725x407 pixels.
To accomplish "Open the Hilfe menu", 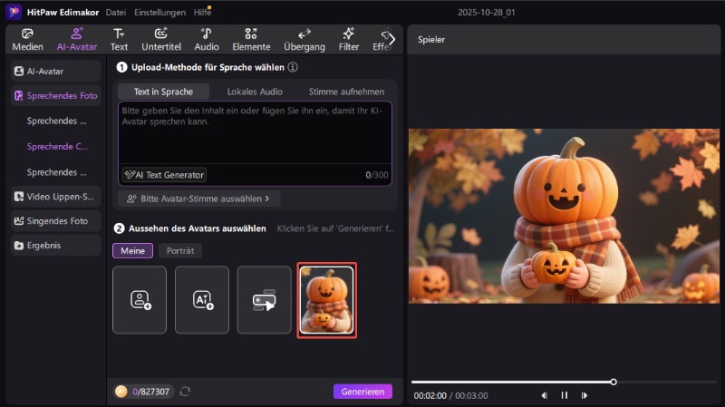I will (202, 13).
